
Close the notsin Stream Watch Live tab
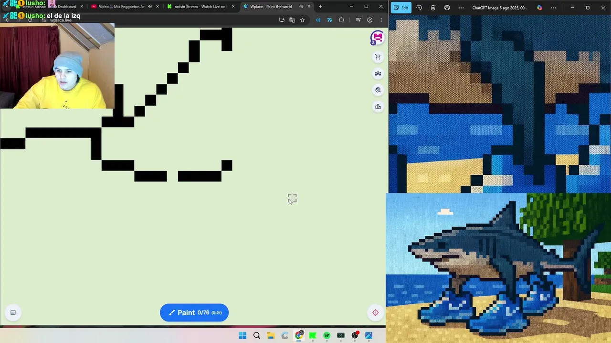point(233,7)
